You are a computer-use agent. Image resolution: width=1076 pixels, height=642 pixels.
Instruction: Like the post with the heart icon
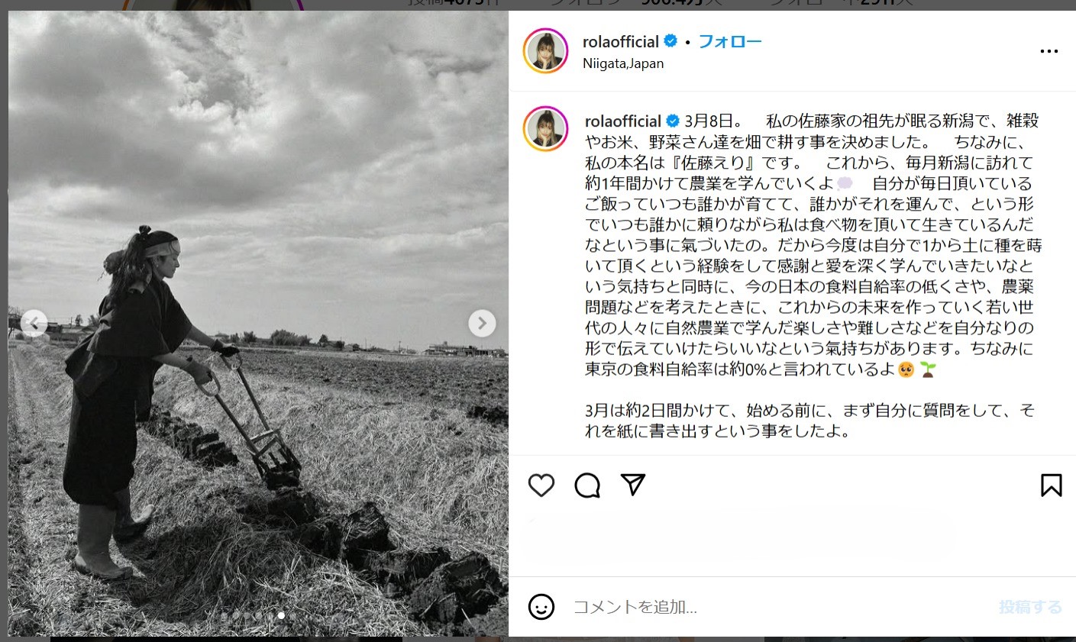(541, 486)
